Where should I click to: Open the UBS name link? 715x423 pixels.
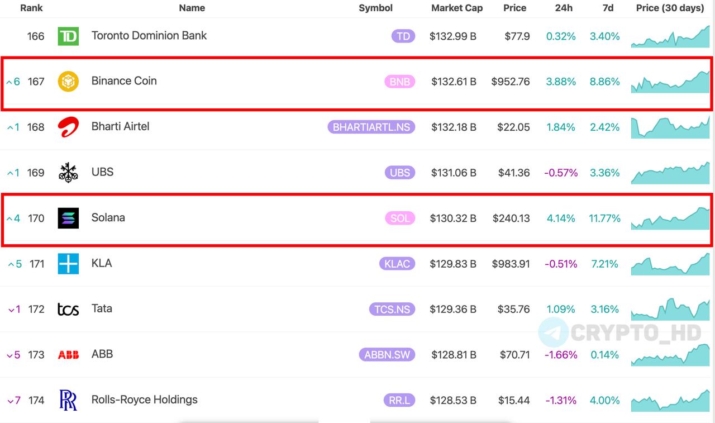click(x=102, y=172)
